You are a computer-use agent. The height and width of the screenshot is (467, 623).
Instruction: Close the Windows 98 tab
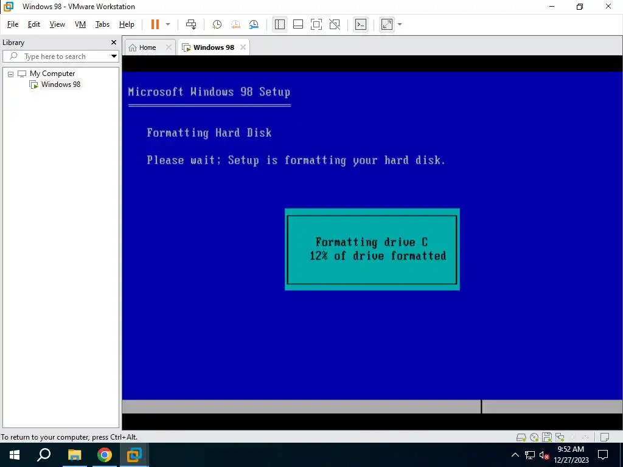243,47
